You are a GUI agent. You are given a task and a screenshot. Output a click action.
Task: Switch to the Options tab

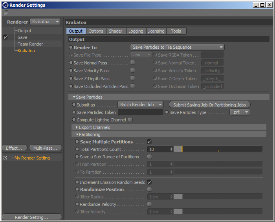pos(96,31)
